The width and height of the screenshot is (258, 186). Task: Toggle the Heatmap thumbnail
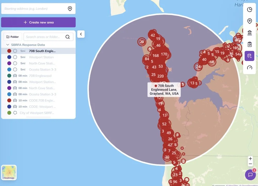[9, 173]
